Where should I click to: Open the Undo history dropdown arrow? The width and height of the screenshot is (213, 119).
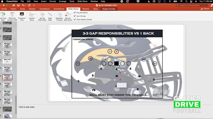coord(26,5)
